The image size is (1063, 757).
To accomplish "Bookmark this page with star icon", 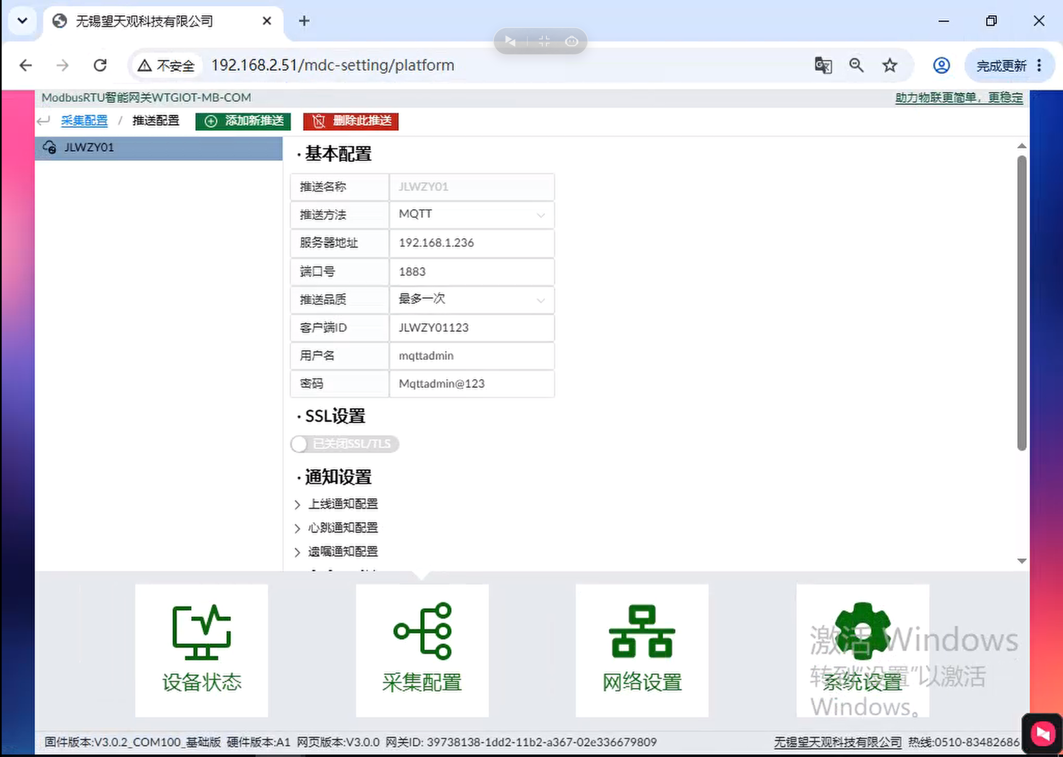I will pos(890,65).
